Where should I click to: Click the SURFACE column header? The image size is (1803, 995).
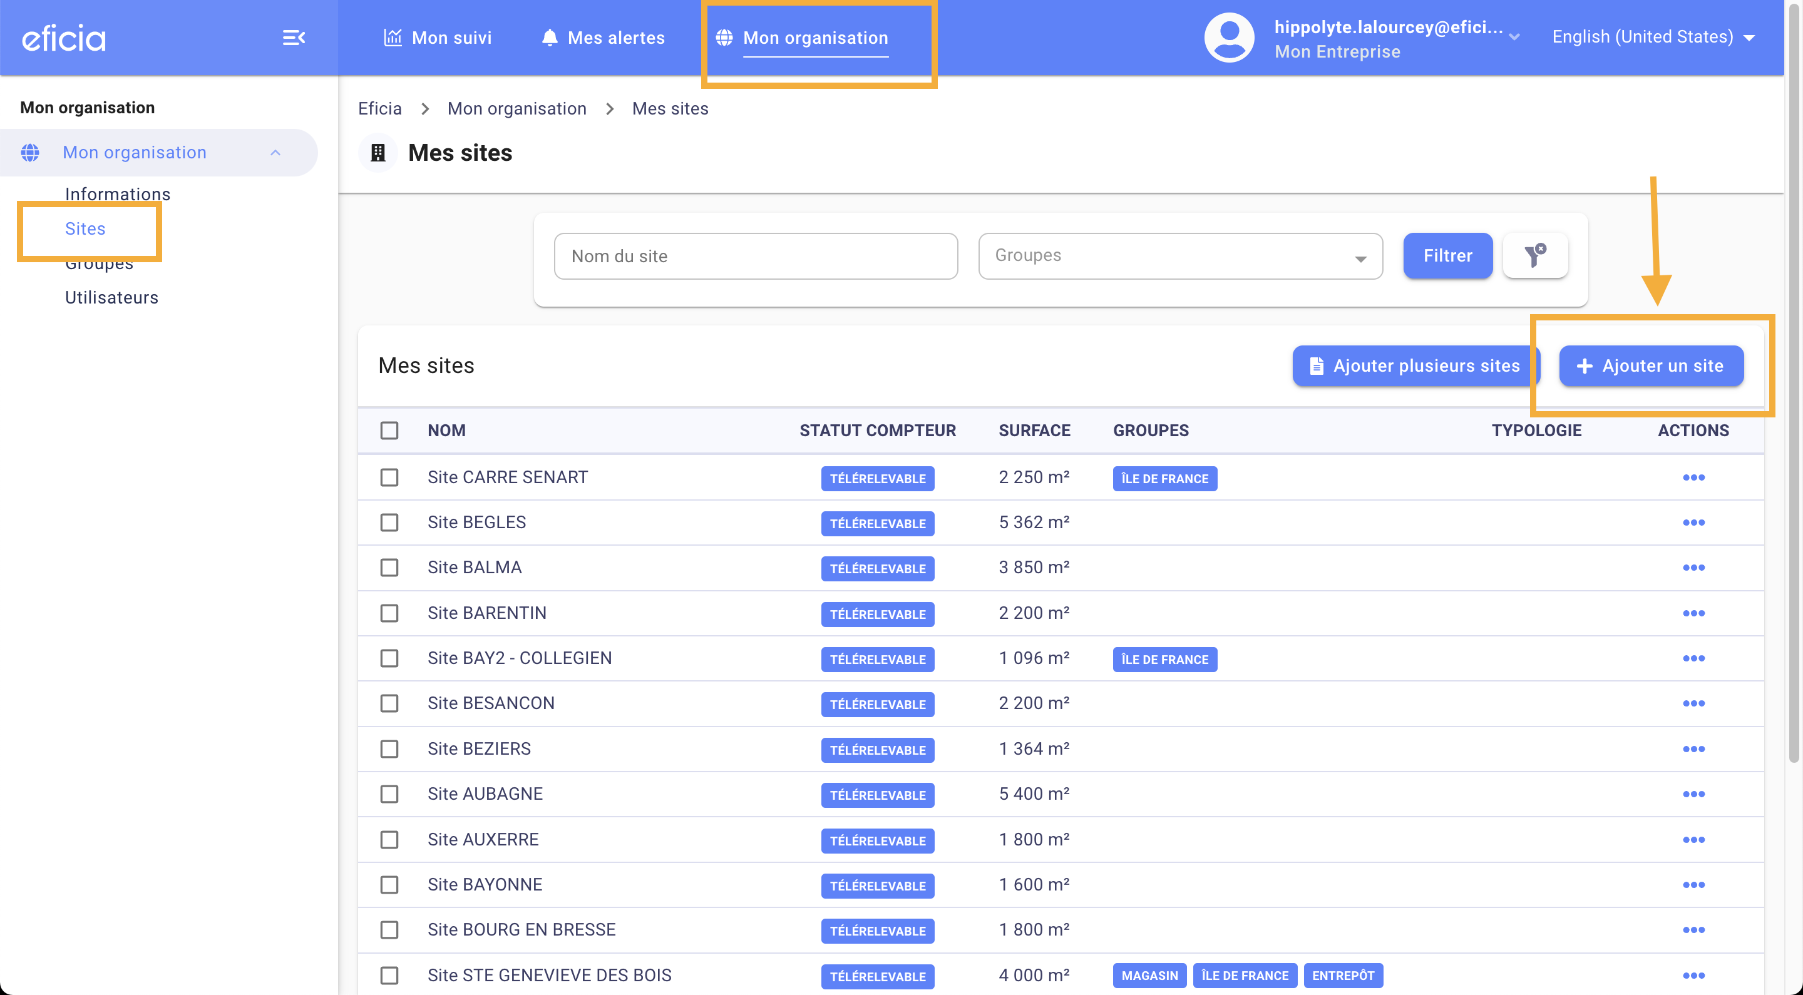pyautogui.click(x=1034, y=431)
